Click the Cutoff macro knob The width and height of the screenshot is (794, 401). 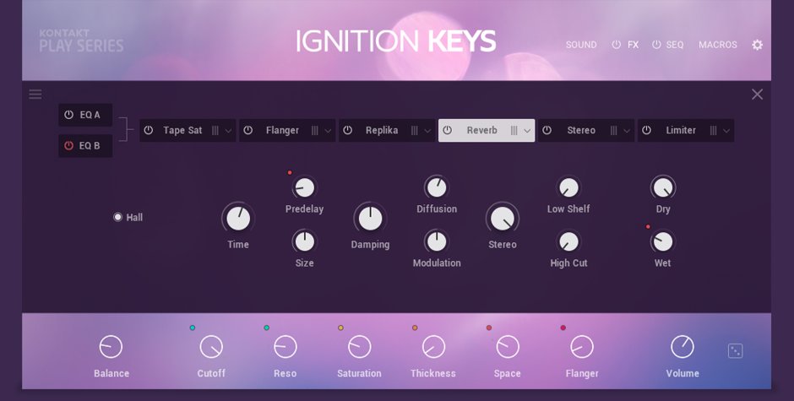(211, 347)
